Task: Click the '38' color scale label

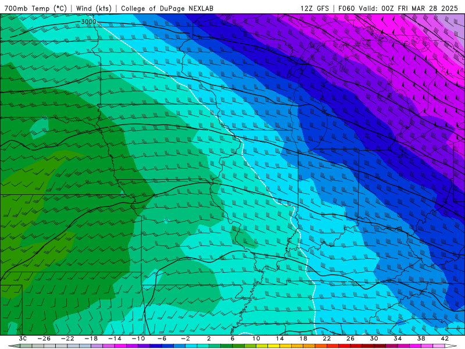Action: [421, 339]
